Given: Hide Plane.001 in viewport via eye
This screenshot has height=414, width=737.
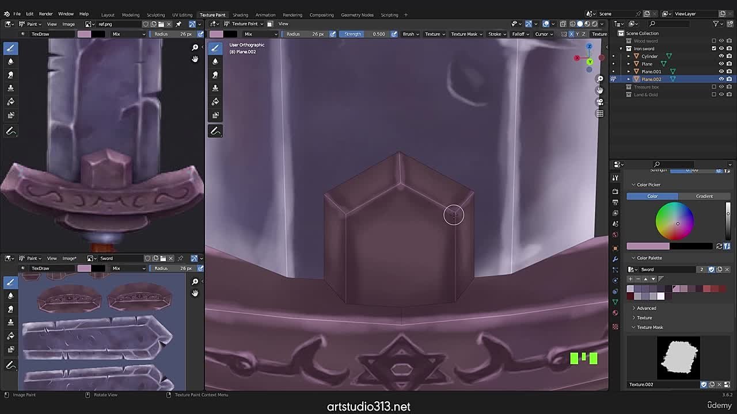Looking at the screenshot, I should coord(721,71).
